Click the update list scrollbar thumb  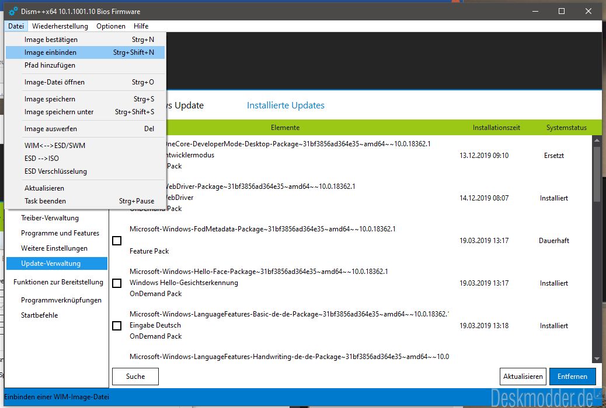(597, 173)
